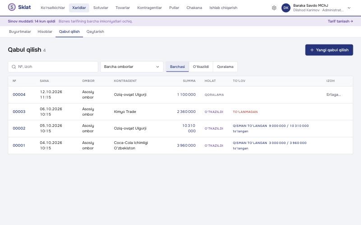Click the Ertaga... note cell
The width and height of the screenshot is (361, 225).
[x=333, y=94]
